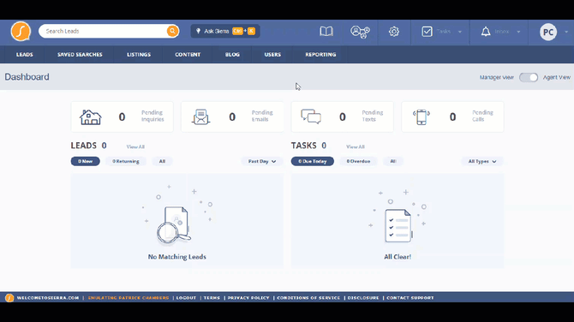
Task: Open the SAVED SEARCHES menu
Action: pos(80,55)
